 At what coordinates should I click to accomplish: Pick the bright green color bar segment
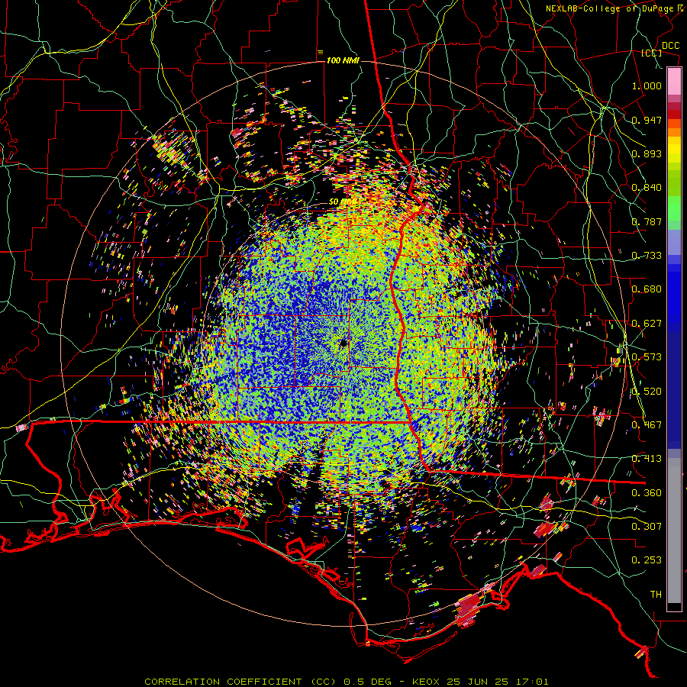(674, 208)
